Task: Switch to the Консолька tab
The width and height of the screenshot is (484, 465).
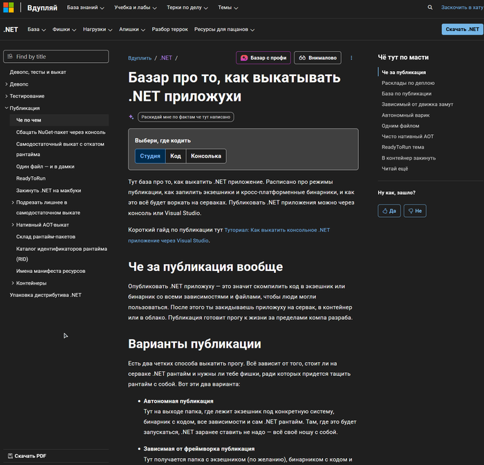Action: pyautogui.click(x=206, y=156)
